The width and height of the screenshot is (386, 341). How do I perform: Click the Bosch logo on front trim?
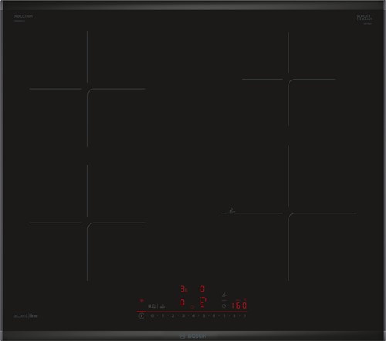tap(193, 336)
